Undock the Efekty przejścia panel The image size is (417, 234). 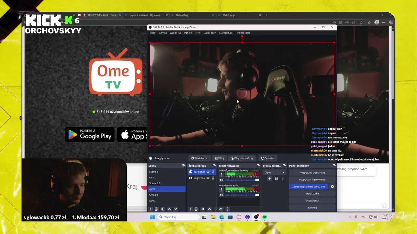(284, 166)
